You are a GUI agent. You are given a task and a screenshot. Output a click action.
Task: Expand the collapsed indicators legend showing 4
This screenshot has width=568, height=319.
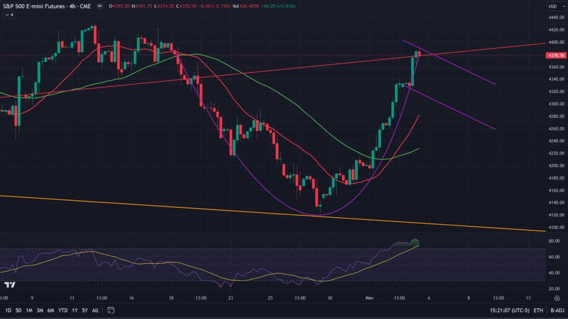9,15
